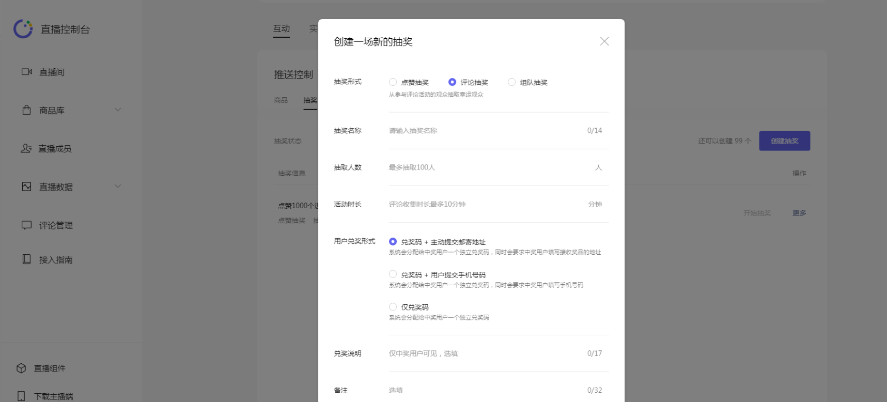Viewport: 887px width, 402px height.
Task: Click the 商品库 shopping bag icon
Action: pyautogui.click(x=26, y=110)
